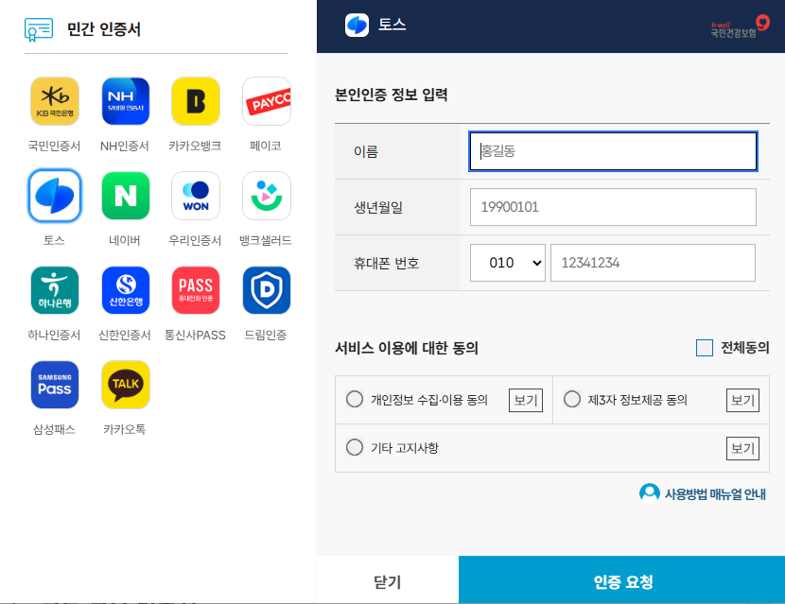
Task: Choose the NH인증서 icon
Action: 125,101
